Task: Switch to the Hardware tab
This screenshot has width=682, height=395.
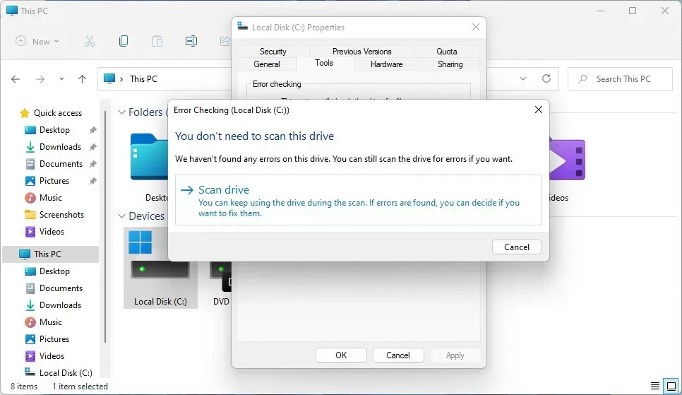Action: (386, 64)
